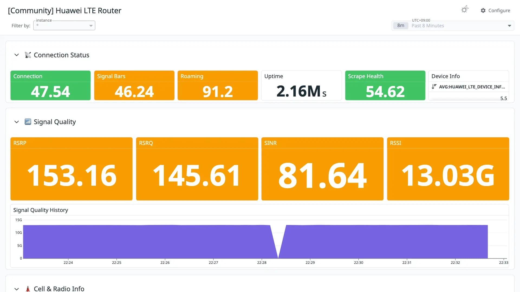The width and height of the screenshot is (520, 292).
Task: Open the Past 8 Minutes time range dropdown
Action: click(453, 26)
